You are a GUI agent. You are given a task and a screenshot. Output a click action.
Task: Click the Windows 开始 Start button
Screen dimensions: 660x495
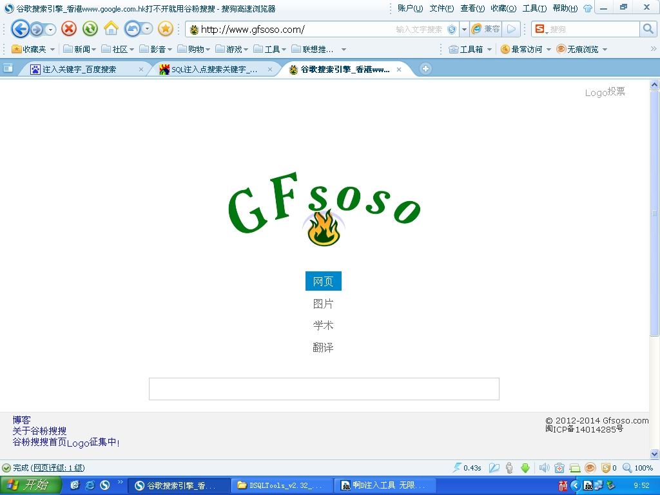coord(31,485)
